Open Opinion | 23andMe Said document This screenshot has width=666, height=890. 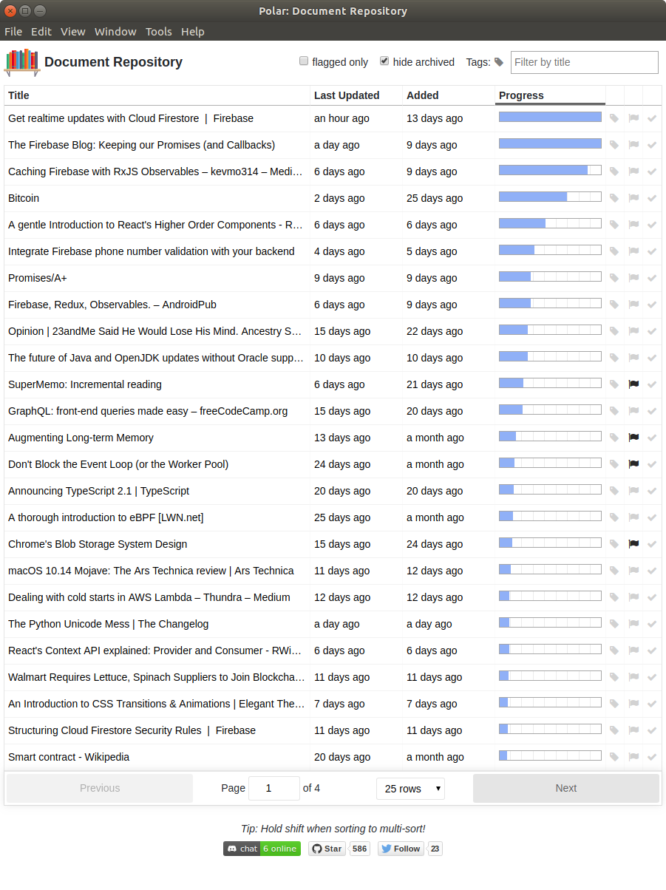(x=156, y=331)
